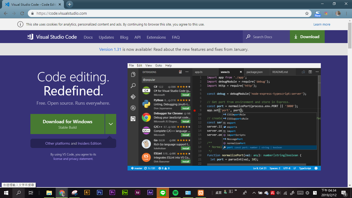Open the Chrome profile avatar
The height and width of the screenshot is (198, 352).
338,13
